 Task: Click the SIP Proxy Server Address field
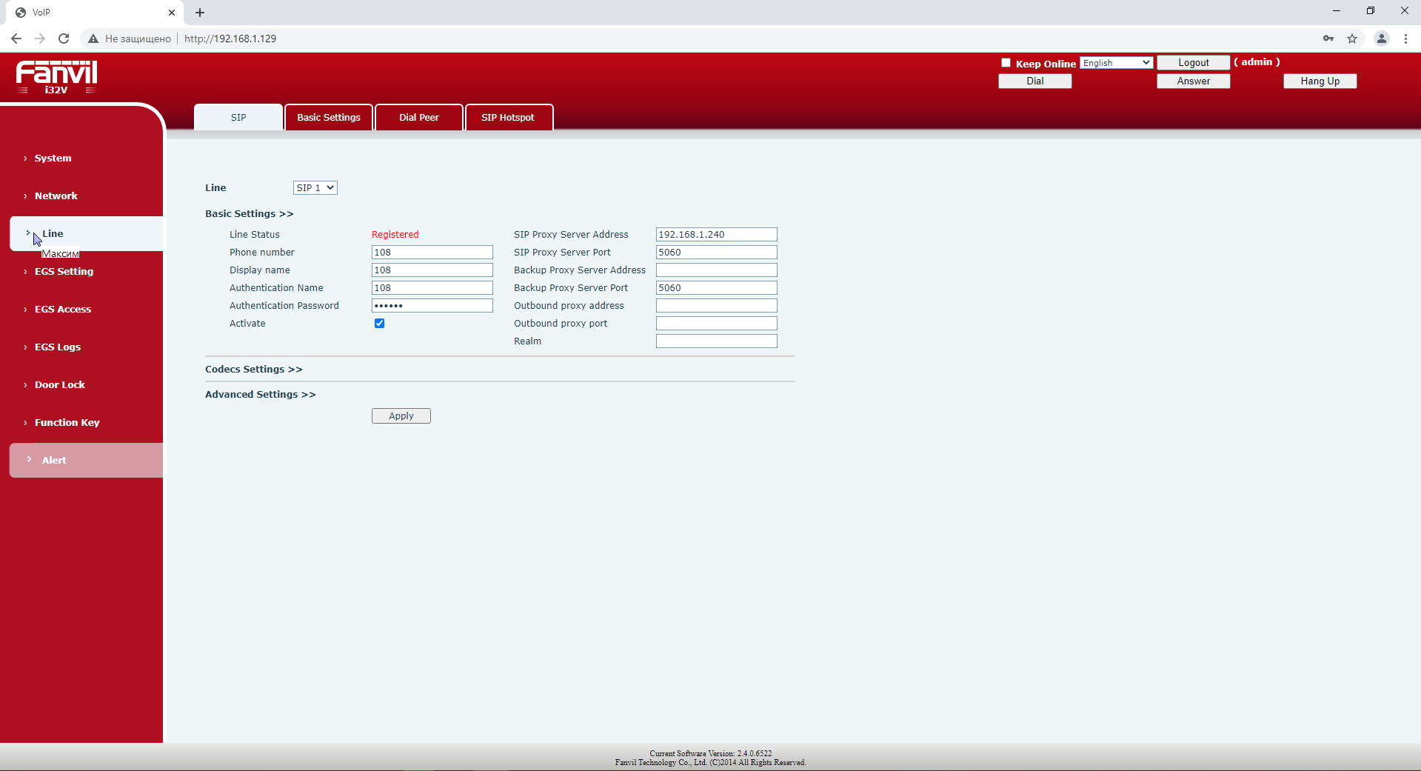point(716,235)
